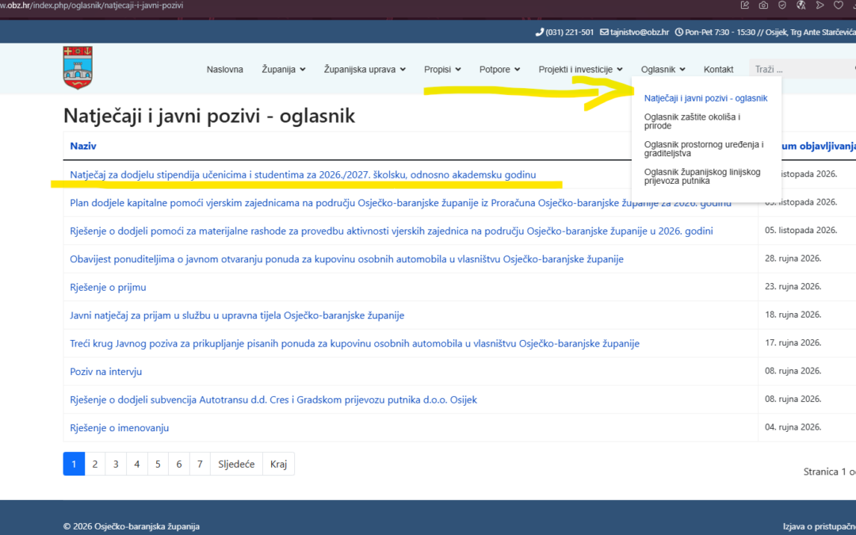
Task: Click the envelope icon beside tajnistvo@obz.hr
Action: [604, 32]
